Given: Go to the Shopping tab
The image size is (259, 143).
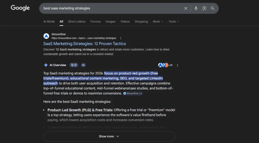Looking at the screenshot, I should tap(141, 21).
